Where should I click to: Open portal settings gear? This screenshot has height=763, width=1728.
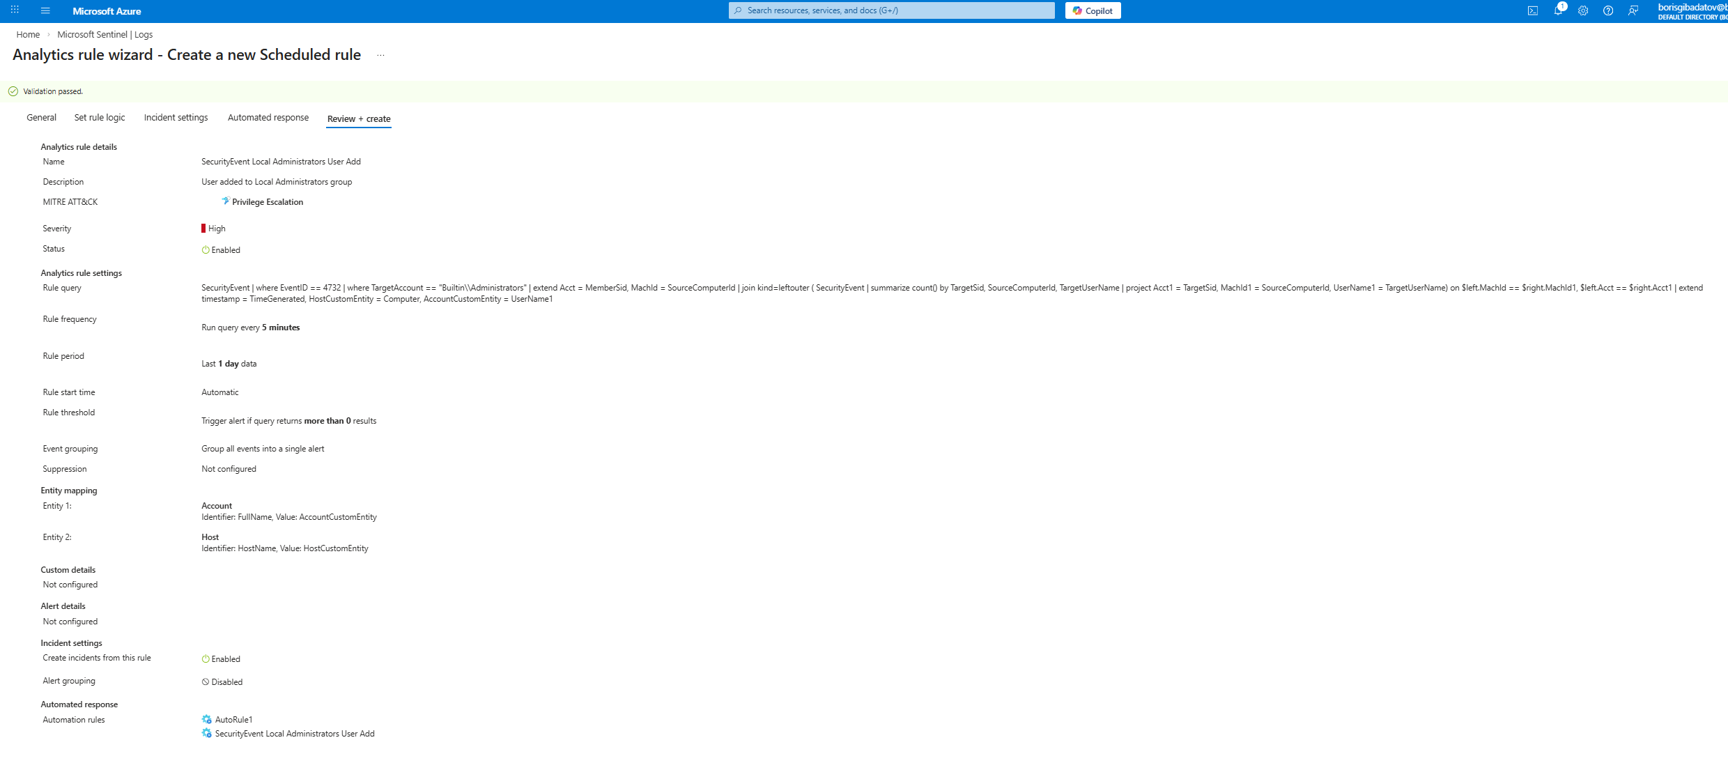[1583, 10]
